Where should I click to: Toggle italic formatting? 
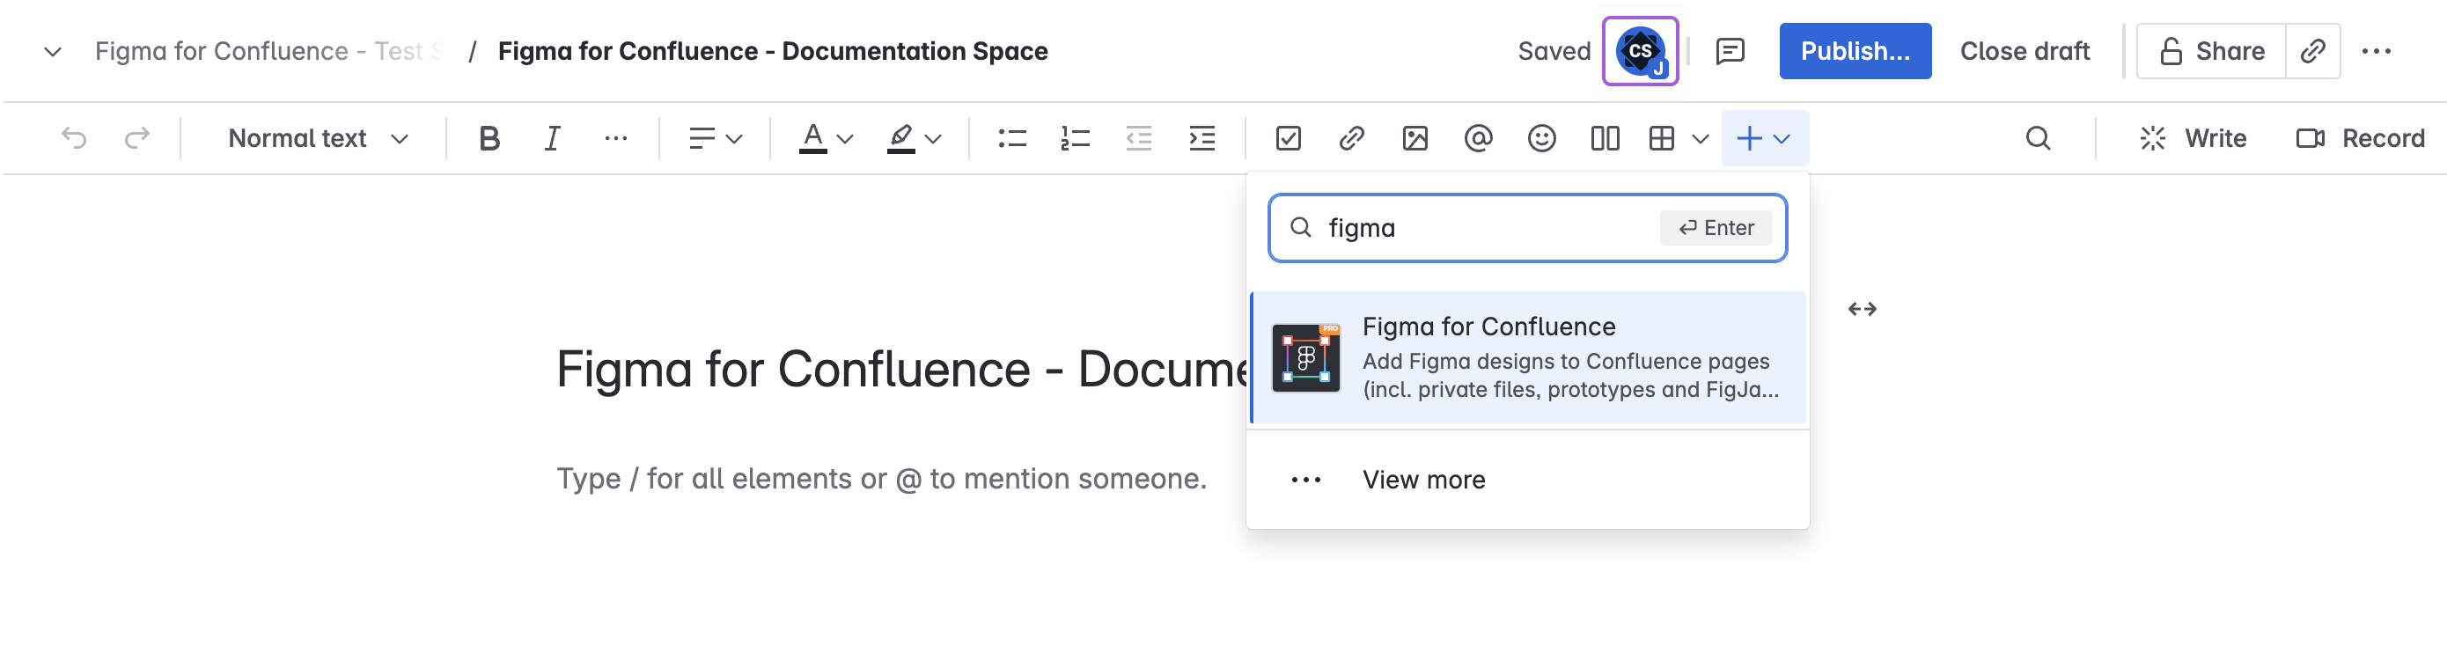coord(552,139)
